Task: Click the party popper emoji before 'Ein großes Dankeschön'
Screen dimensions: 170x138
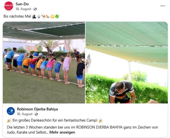Action: click(9, 120)
